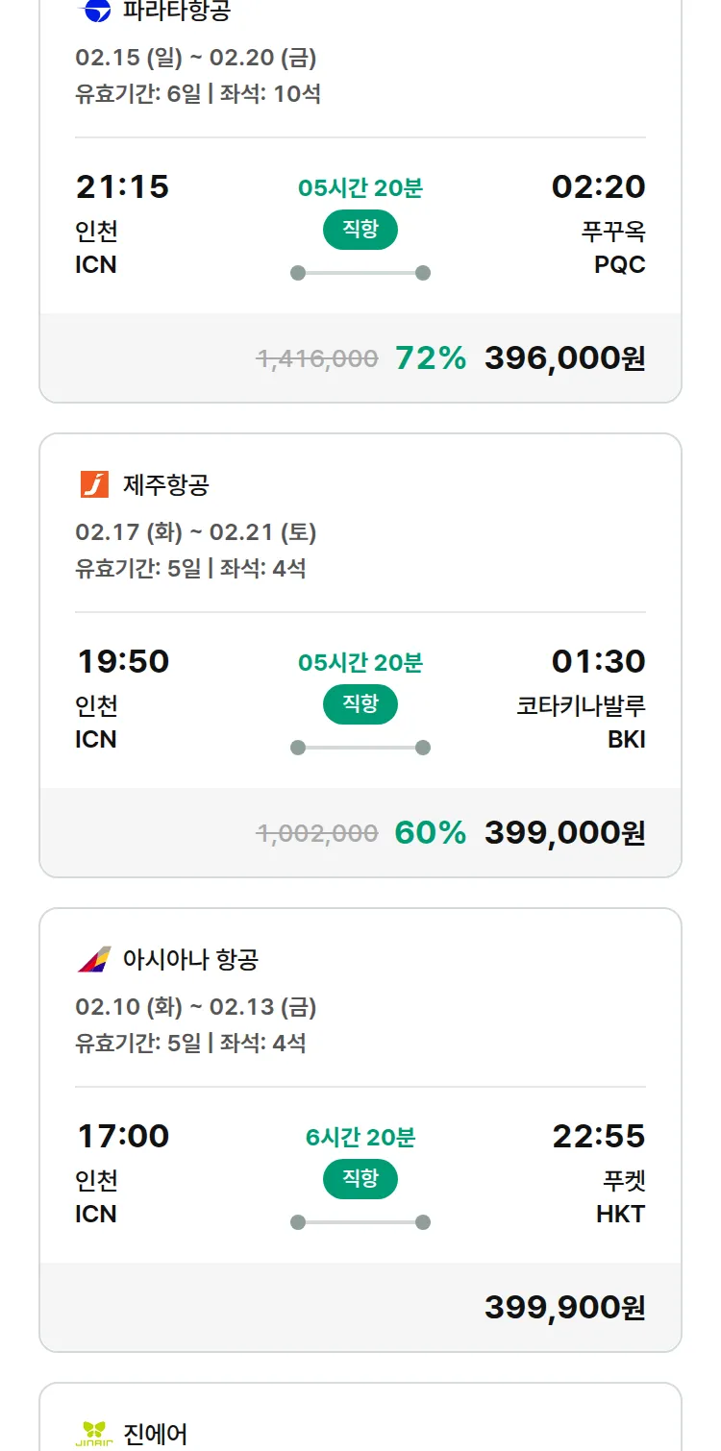The height and width of the screenshot is (1451, 721).
Task: Open the 제주항공 airline name
Action: click(x=165, y=484)
